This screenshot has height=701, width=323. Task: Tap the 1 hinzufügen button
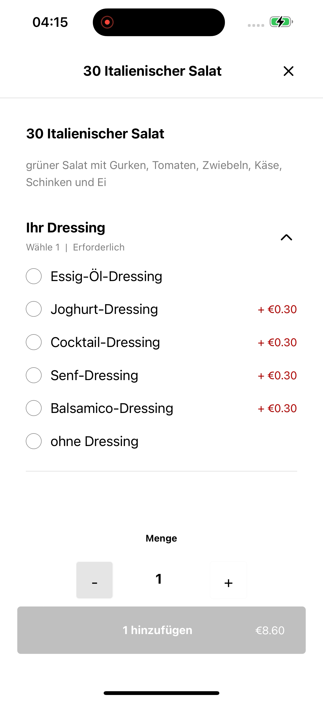coord(161,630)
